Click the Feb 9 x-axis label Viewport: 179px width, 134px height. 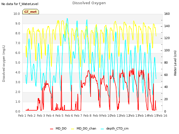coord(97,116)
